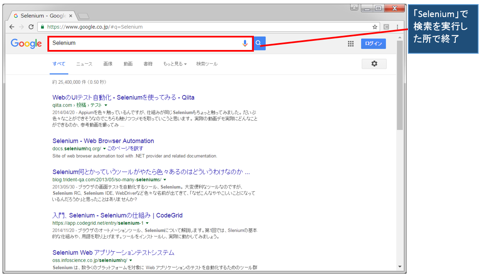Click the Google logo
The height and width of the screenshot is (277, 484).
[x=26, y=44]
